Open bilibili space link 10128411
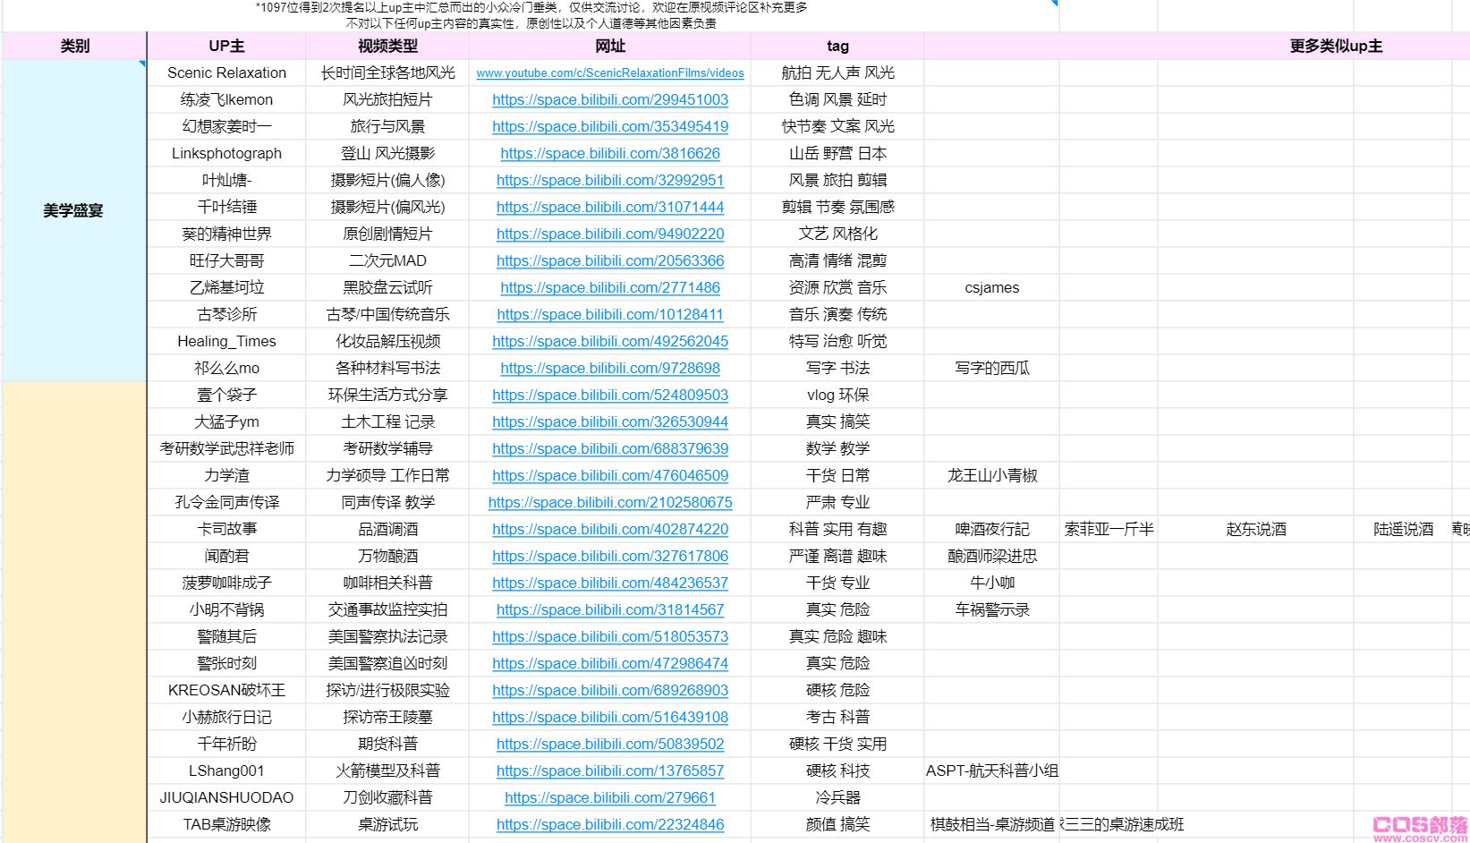Viewport: 1470px width, 843px height. click(x=610, y=315)
